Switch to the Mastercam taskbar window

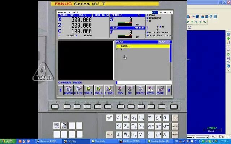(48, 141)
